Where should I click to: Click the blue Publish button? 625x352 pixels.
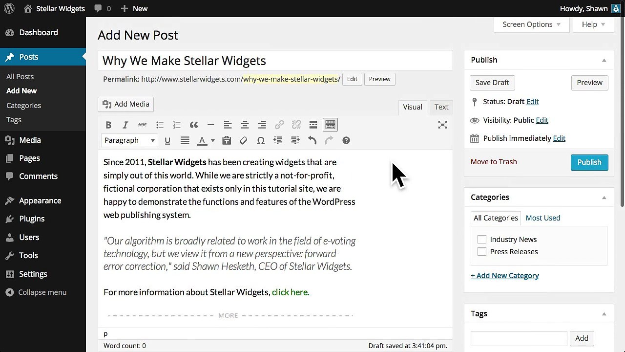click(589, 162)
